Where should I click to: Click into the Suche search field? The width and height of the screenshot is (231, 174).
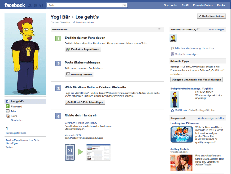[85, 5]
